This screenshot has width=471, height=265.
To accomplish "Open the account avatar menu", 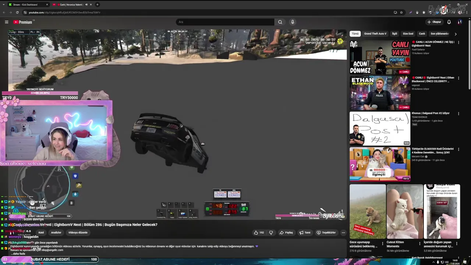I will [460, 22].
